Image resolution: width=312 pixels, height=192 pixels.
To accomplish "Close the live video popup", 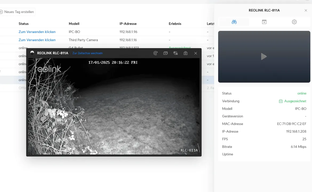I will [195, 53].
